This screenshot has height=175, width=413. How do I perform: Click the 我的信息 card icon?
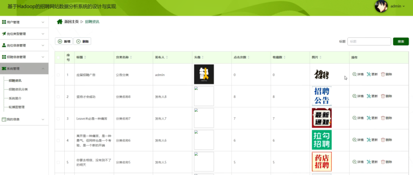coord(4,119)
